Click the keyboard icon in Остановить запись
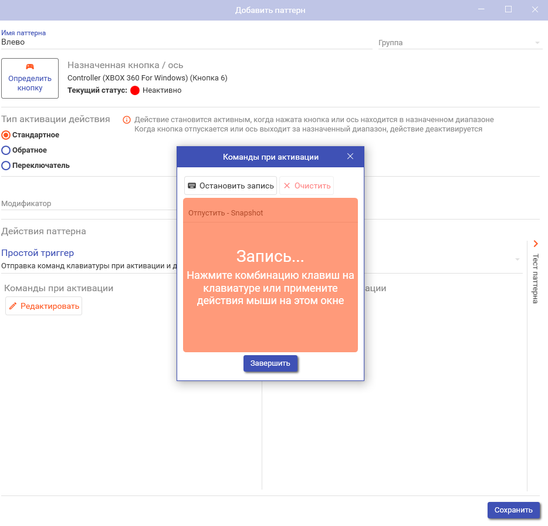The image size is (548, 526). point(192,186)
